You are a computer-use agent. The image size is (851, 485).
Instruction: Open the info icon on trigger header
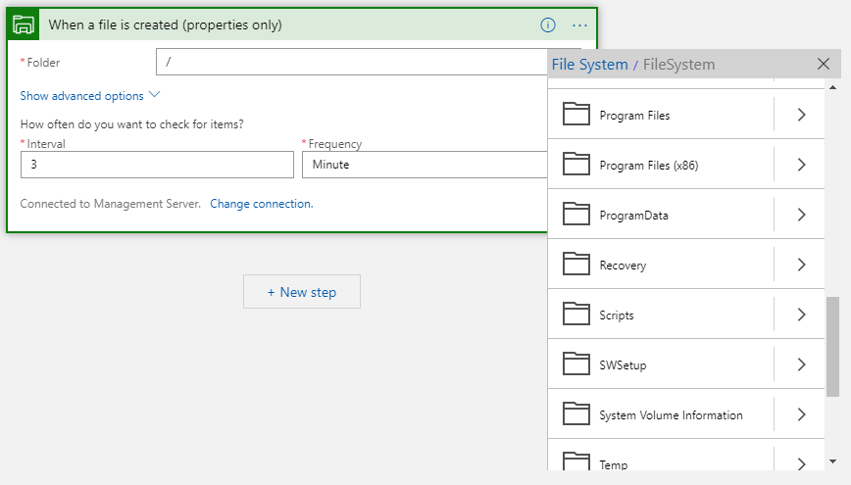(548, 24)
